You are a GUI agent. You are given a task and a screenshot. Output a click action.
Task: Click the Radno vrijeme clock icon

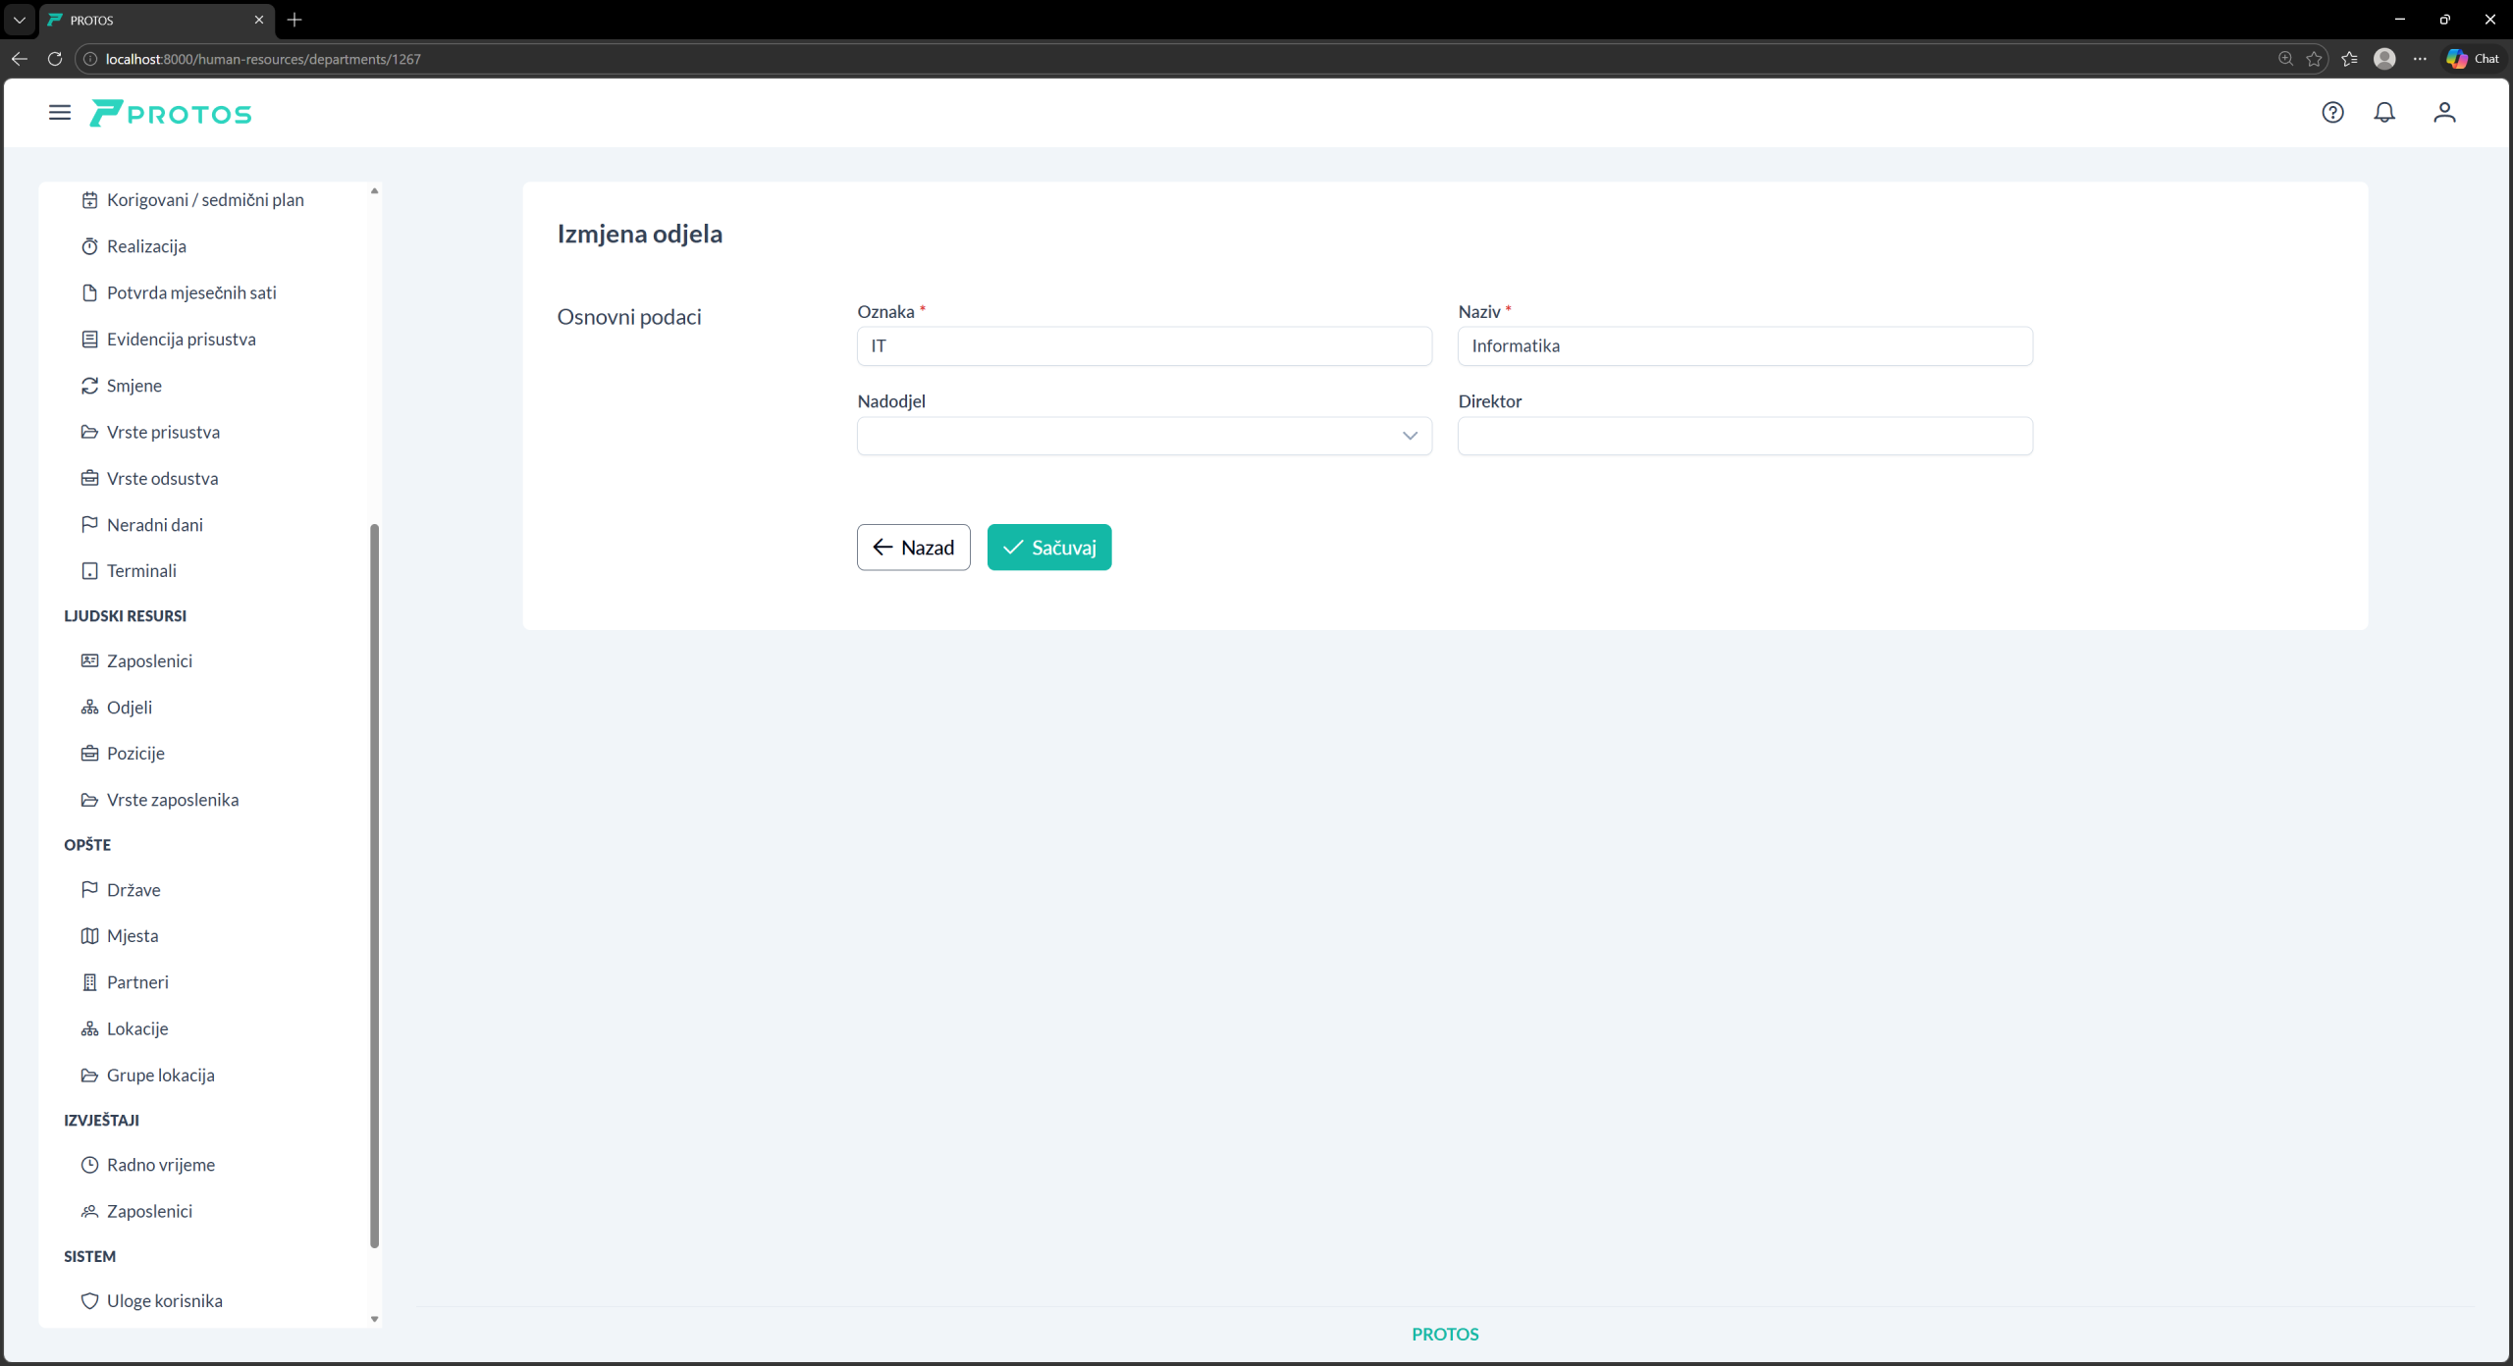point(89,1165)
